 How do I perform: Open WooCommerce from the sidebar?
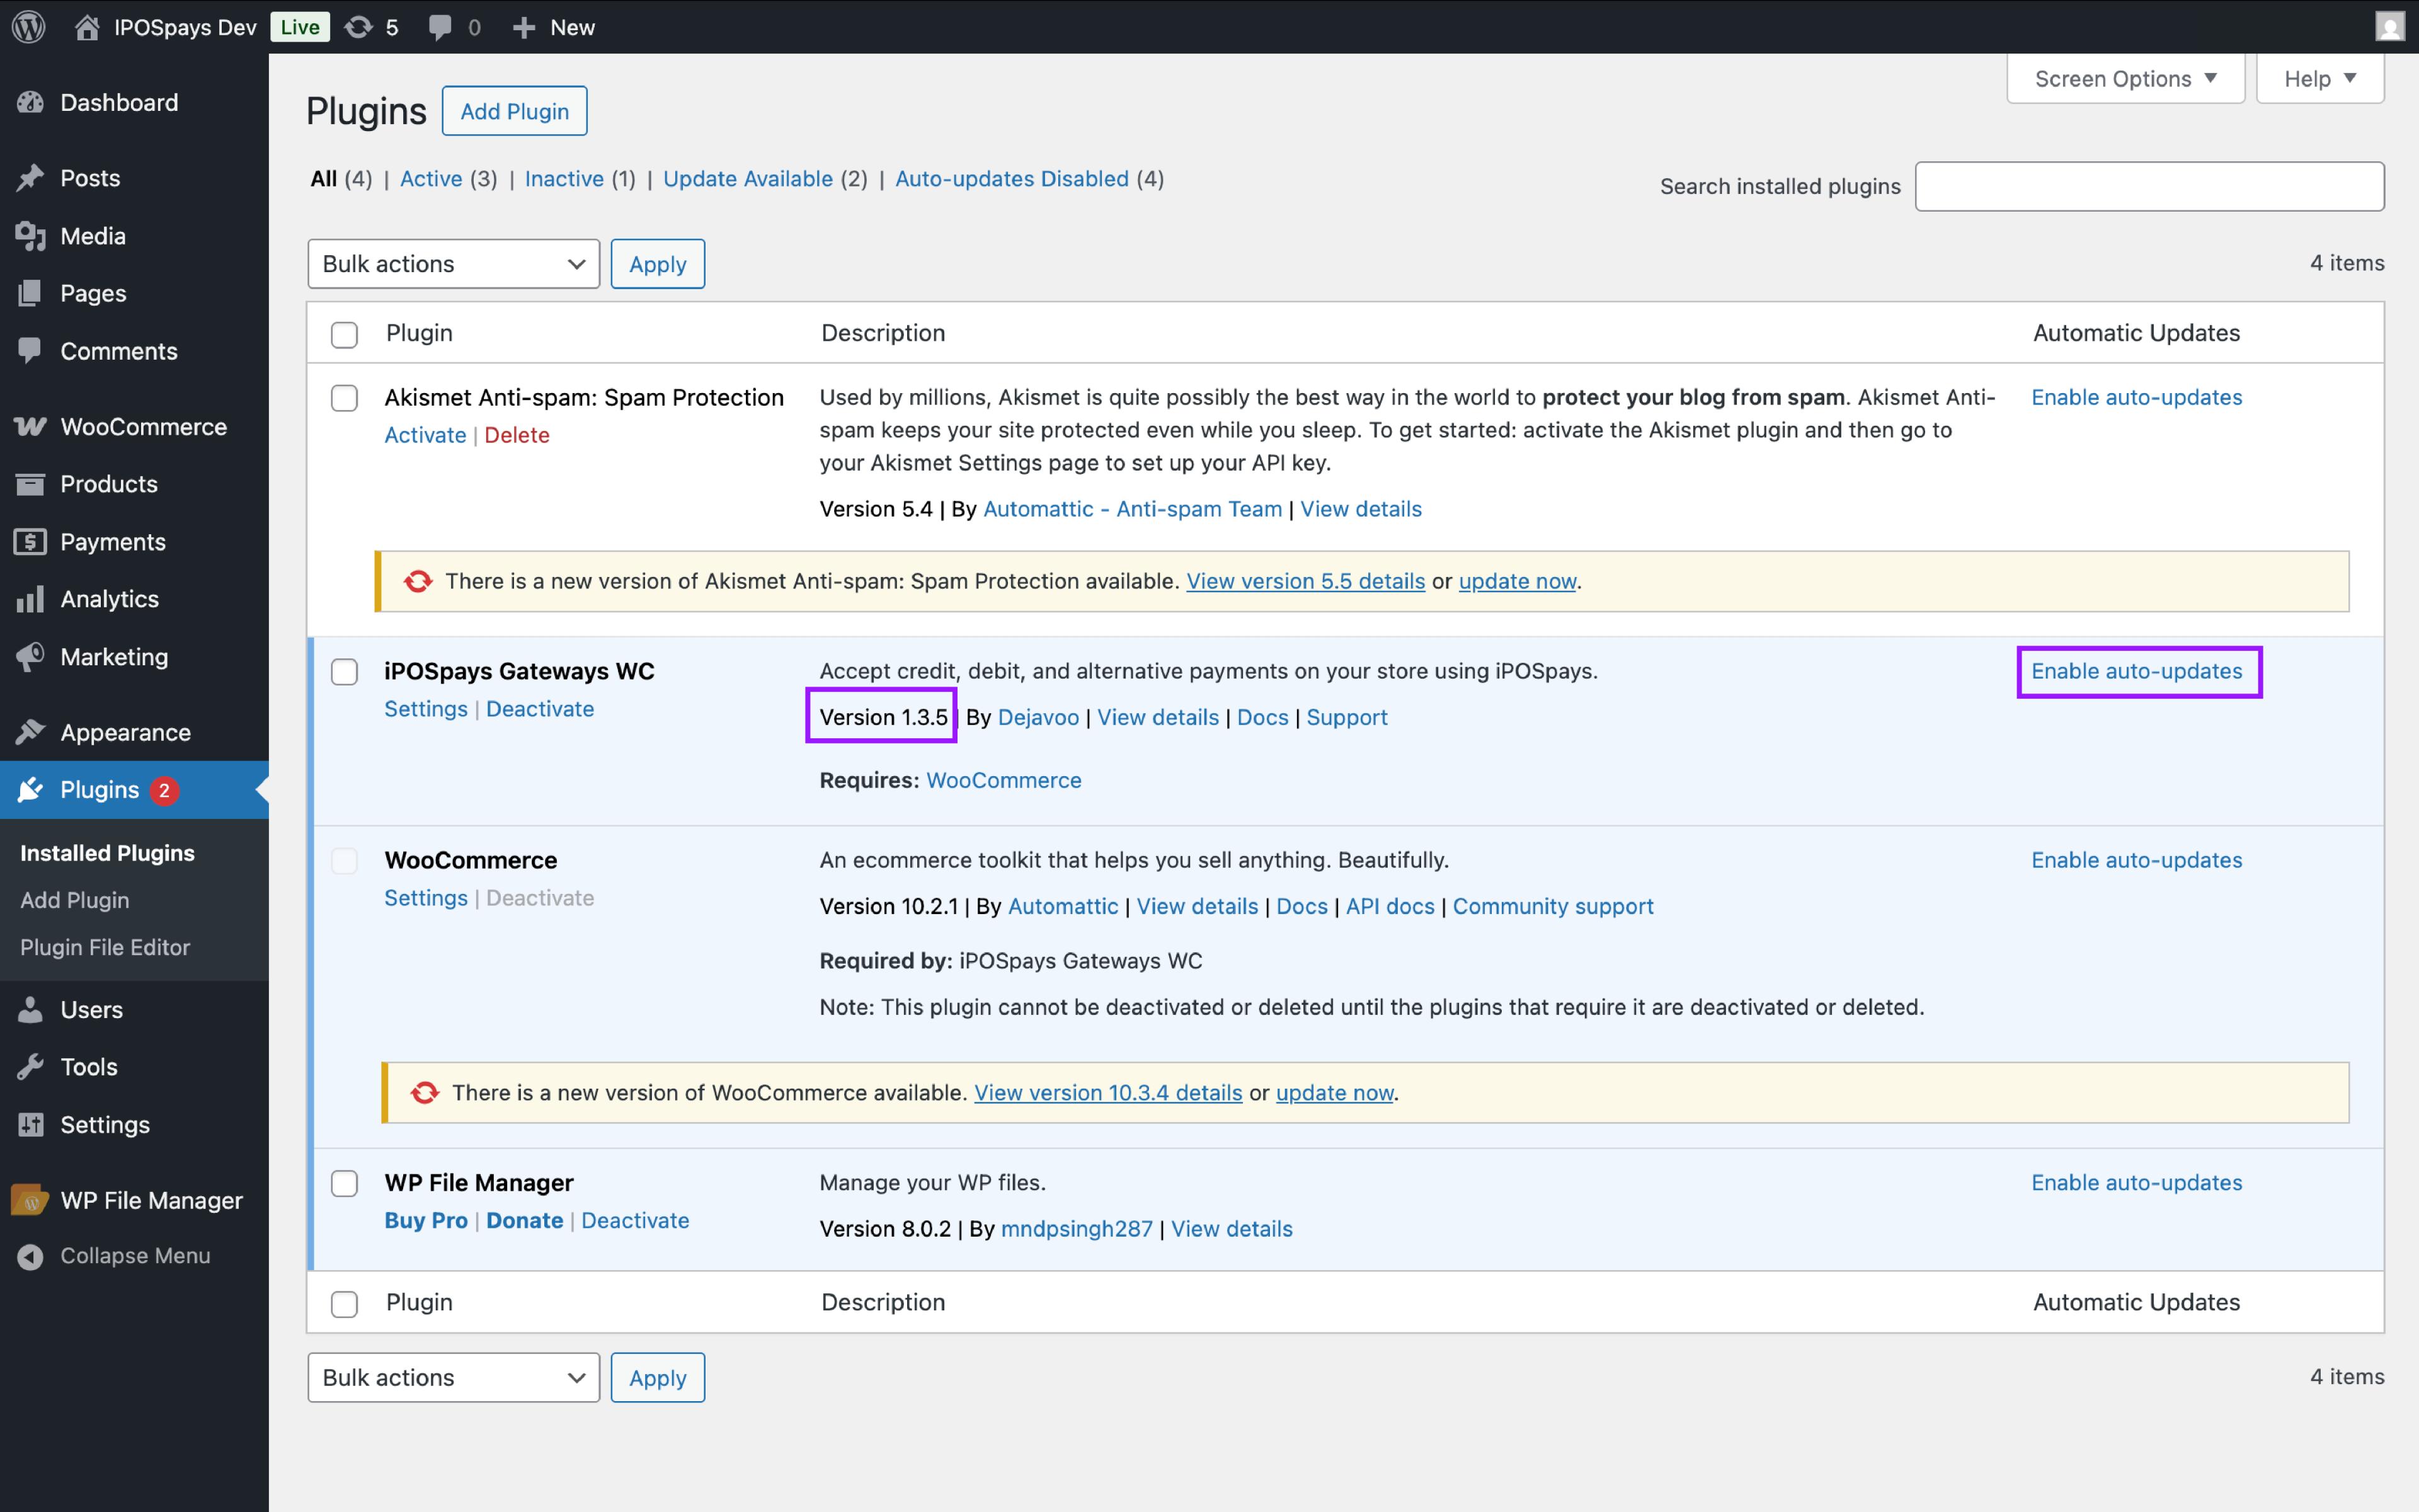click(x=143, y=427)
